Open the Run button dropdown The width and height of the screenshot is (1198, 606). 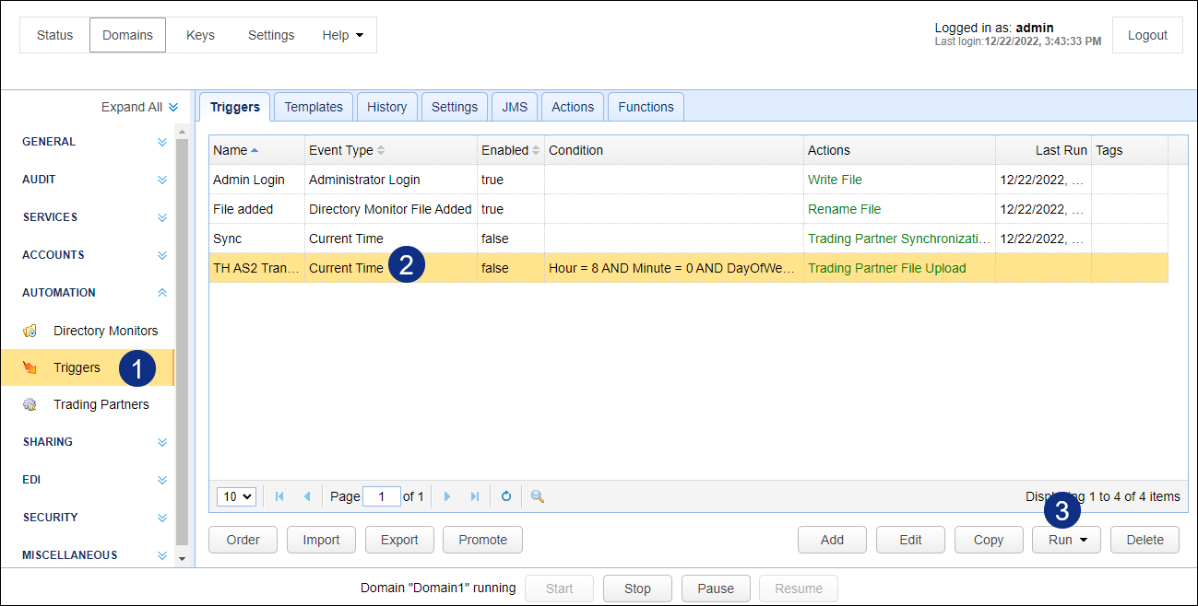pyautogui.click(x=1066, y=540)
